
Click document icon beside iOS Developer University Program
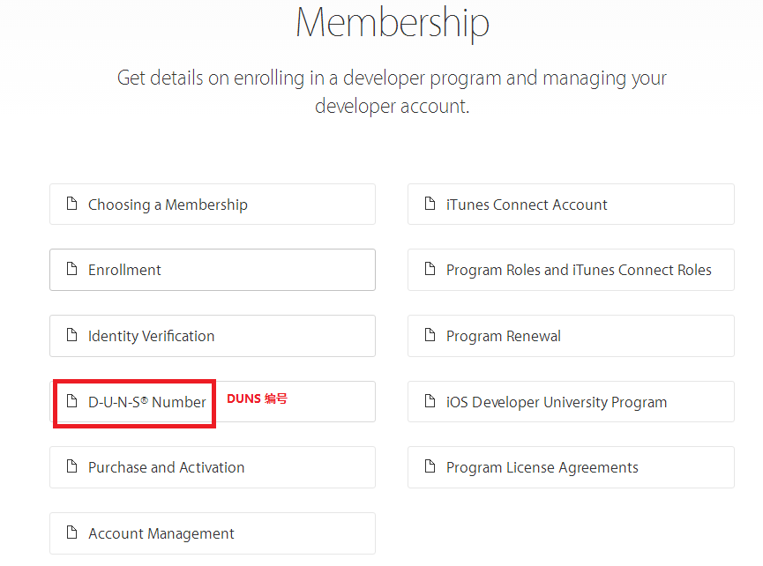(x=430, y=402)
